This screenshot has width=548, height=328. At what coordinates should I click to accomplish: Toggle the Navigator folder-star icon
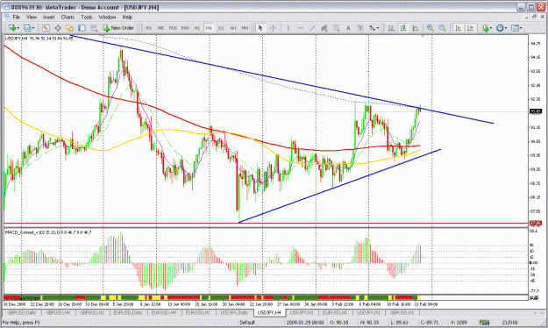[x=69, y=28]
